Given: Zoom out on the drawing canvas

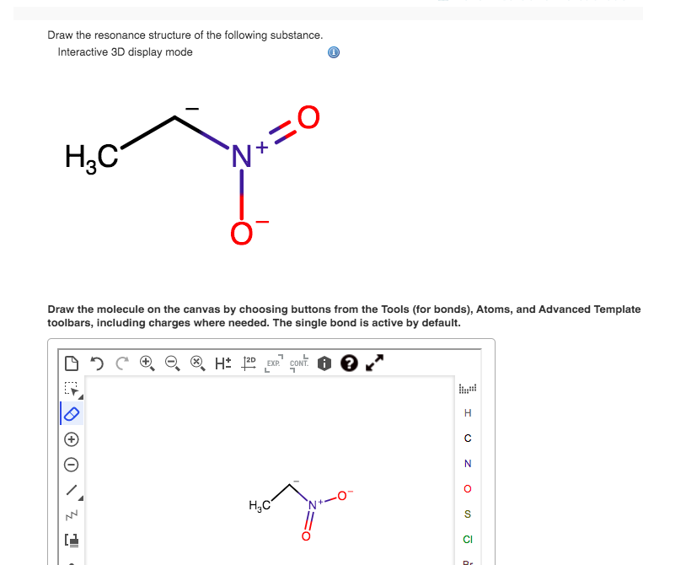Looking at the screenshot, I should click(x=172, y=363).
